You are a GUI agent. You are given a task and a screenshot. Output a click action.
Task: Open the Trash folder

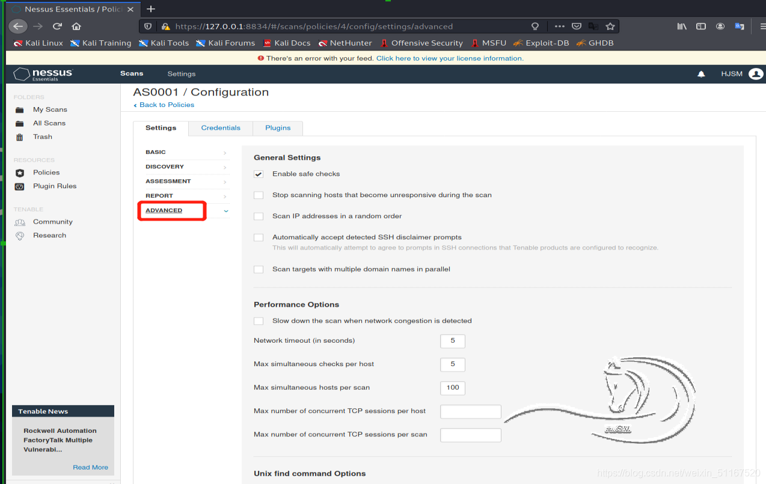click(42, 137)
